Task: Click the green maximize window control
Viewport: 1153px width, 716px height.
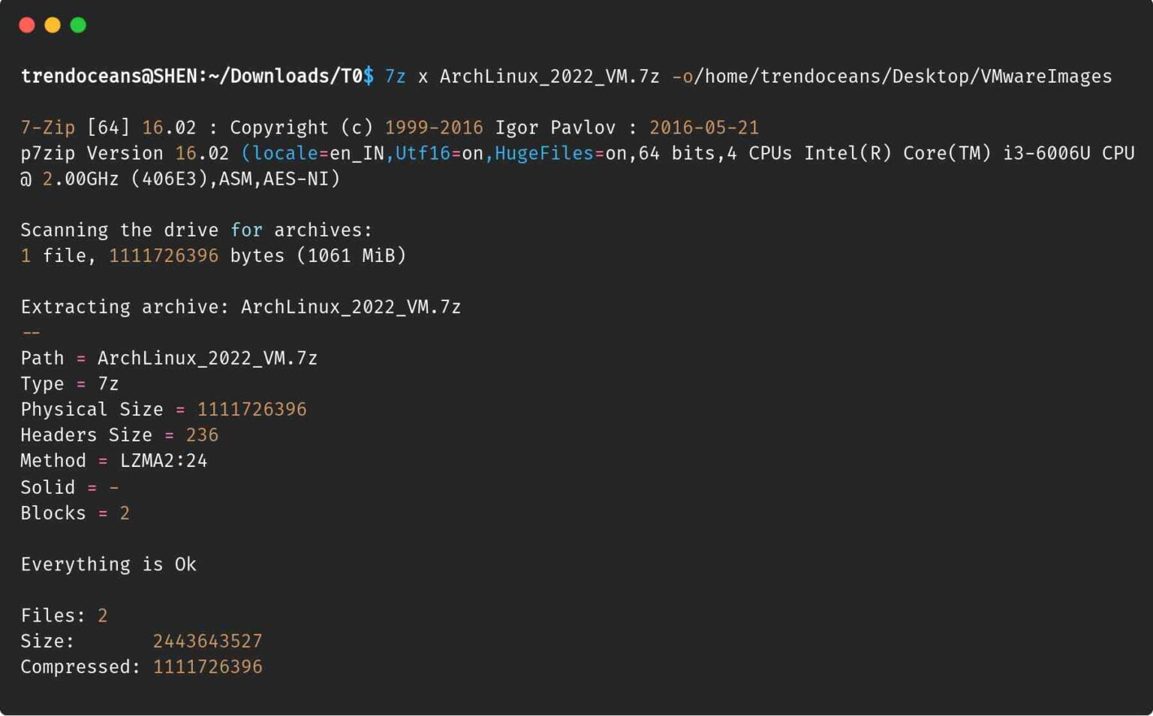Action: click(x=78, y=25)
